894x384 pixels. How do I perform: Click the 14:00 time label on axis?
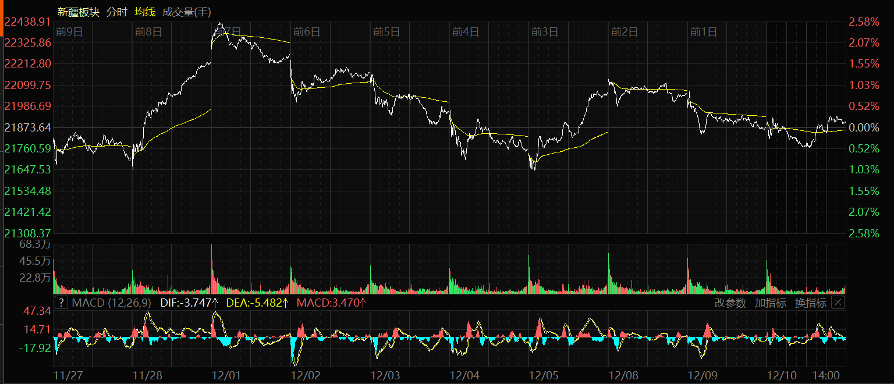pos(828,375)
